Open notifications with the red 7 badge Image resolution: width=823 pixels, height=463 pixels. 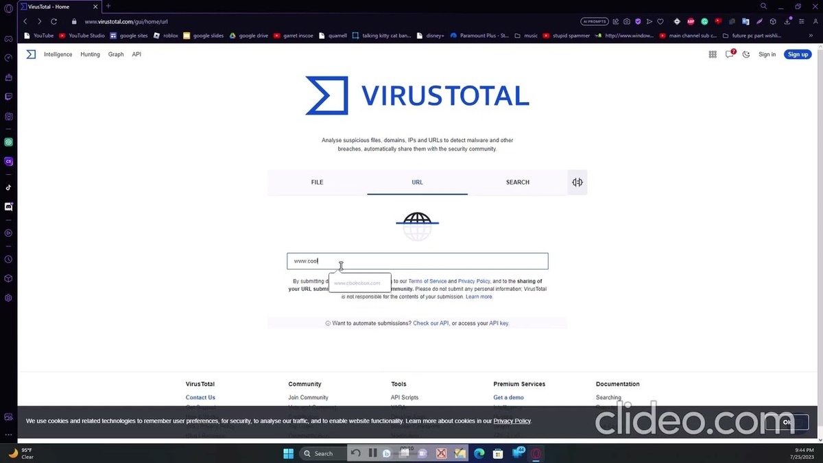click(730, 54)
